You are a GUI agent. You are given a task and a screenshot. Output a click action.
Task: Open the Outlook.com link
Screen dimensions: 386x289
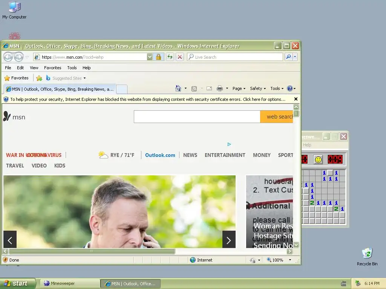click(x=160, y=155)
